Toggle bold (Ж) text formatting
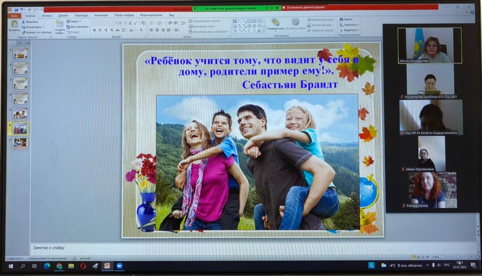 pos(94,30)
